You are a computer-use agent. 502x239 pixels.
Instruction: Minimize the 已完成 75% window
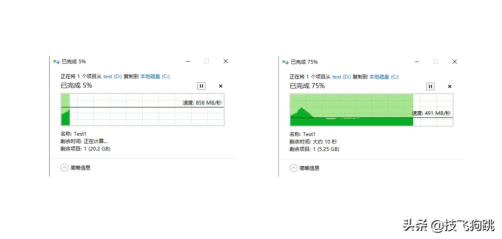tap(417, 61)
